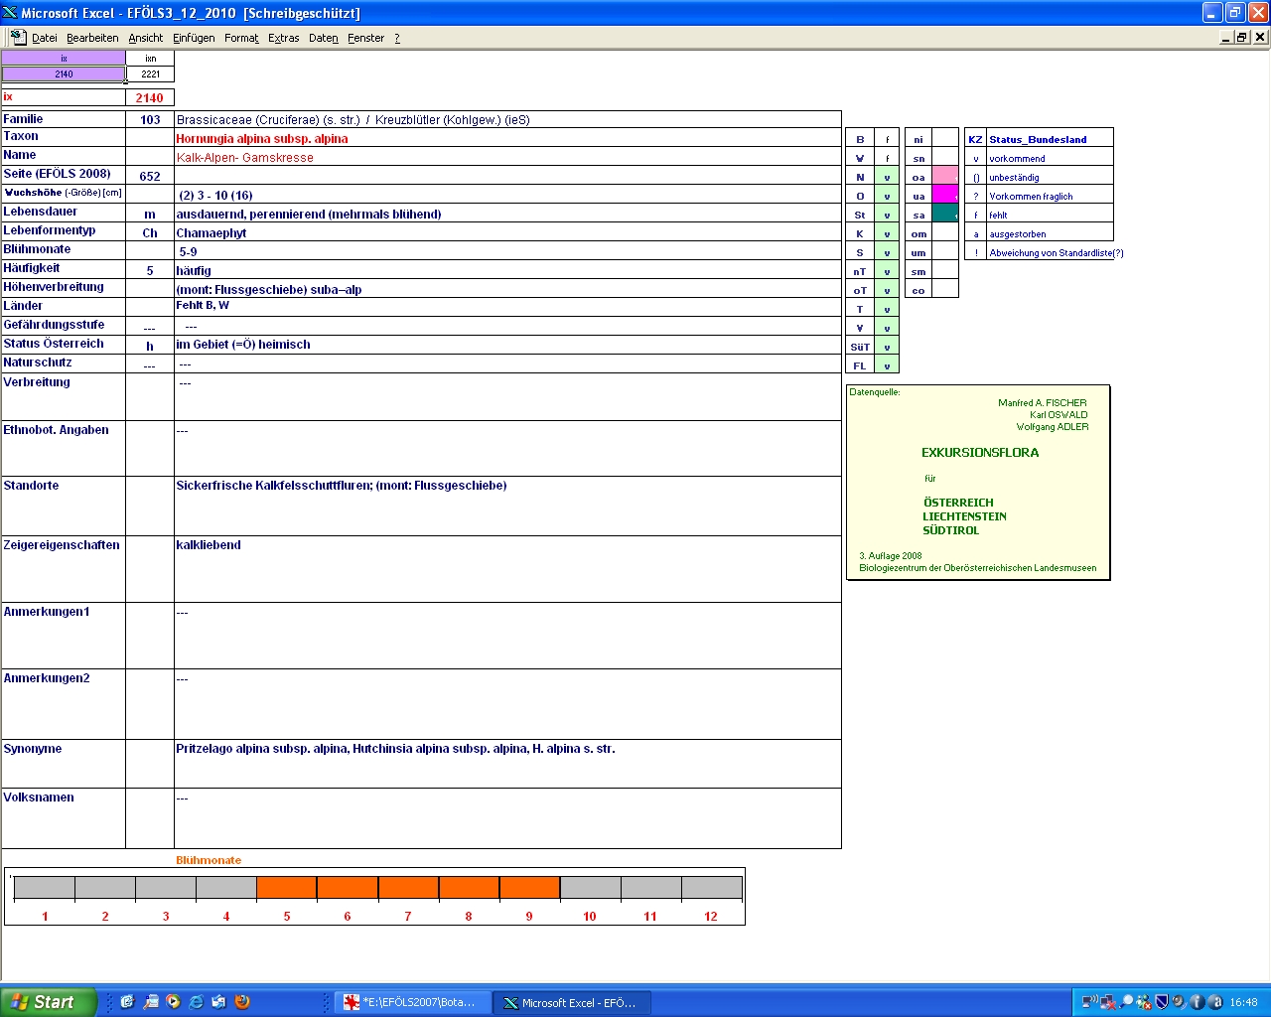This screenshot has height=1017, width=1271.
Task: Launch Firefox from quick launch
Action: click(241, 1002)
